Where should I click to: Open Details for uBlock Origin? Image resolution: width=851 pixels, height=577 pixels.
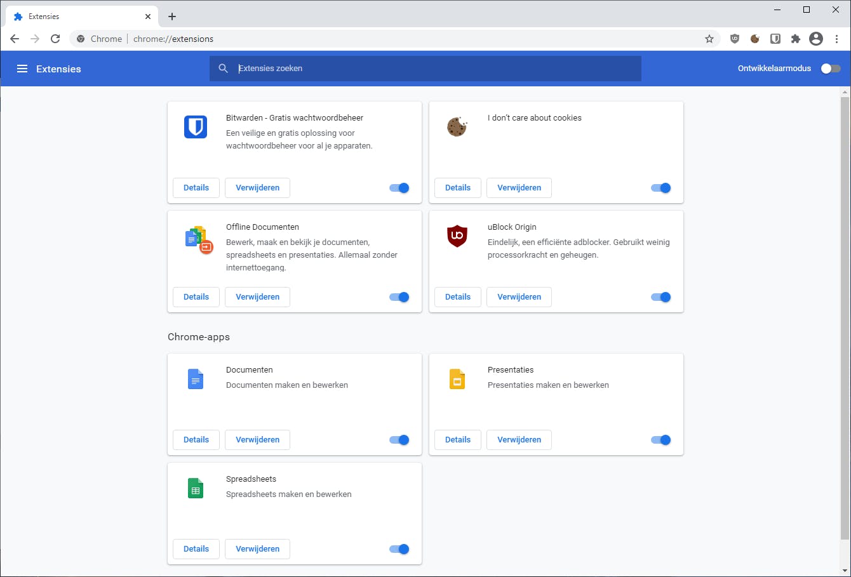(458, 297)
